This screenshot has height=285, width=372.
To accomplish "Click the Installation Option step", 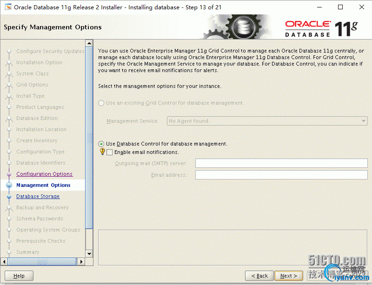I will click(39, 62).
